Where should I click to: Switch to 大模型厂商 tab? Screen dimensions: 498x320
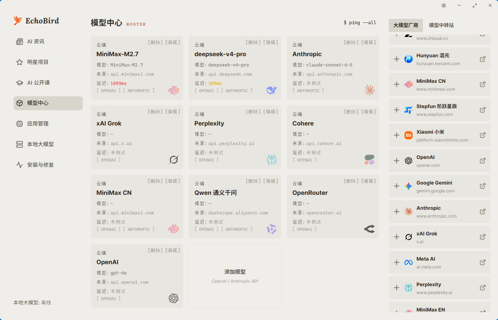point(406,25)
